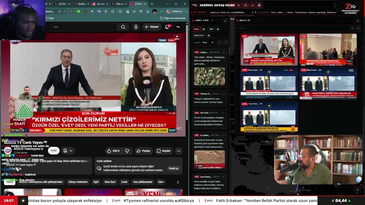Open more actions for the video
Viewport: 365px width, 205px height.
point(179,151)
